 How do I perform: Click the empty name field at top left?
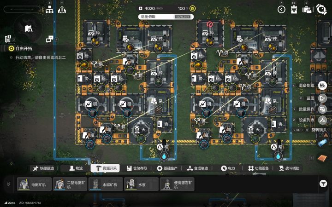[x=22, y=9]
